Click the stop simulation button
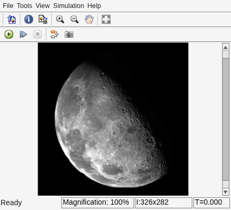This screenshot has width=231, height=210. coord(38,34)
